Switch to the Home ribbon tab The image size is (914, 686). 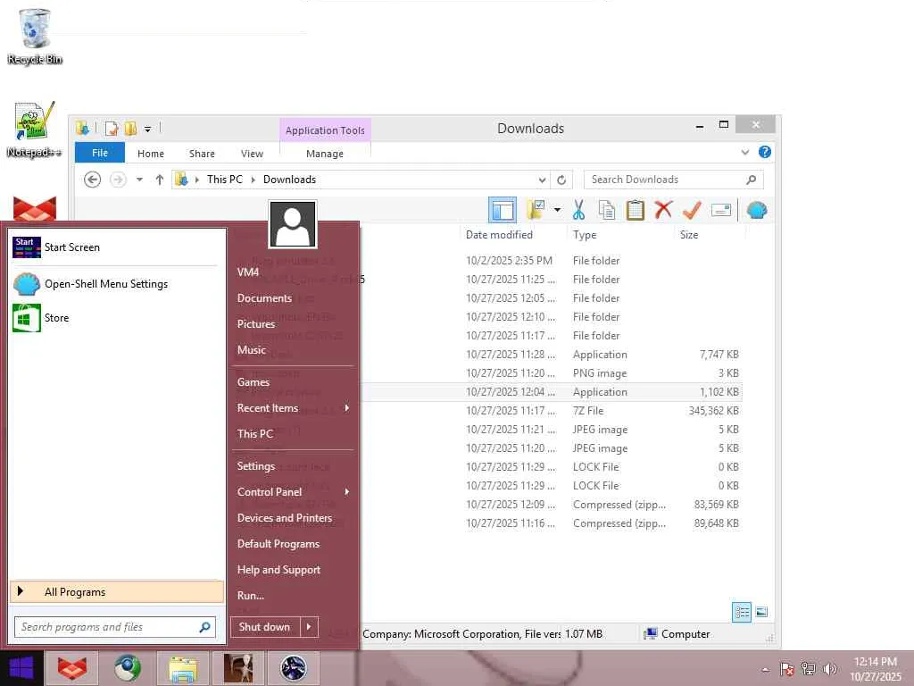tap(150, 154)
